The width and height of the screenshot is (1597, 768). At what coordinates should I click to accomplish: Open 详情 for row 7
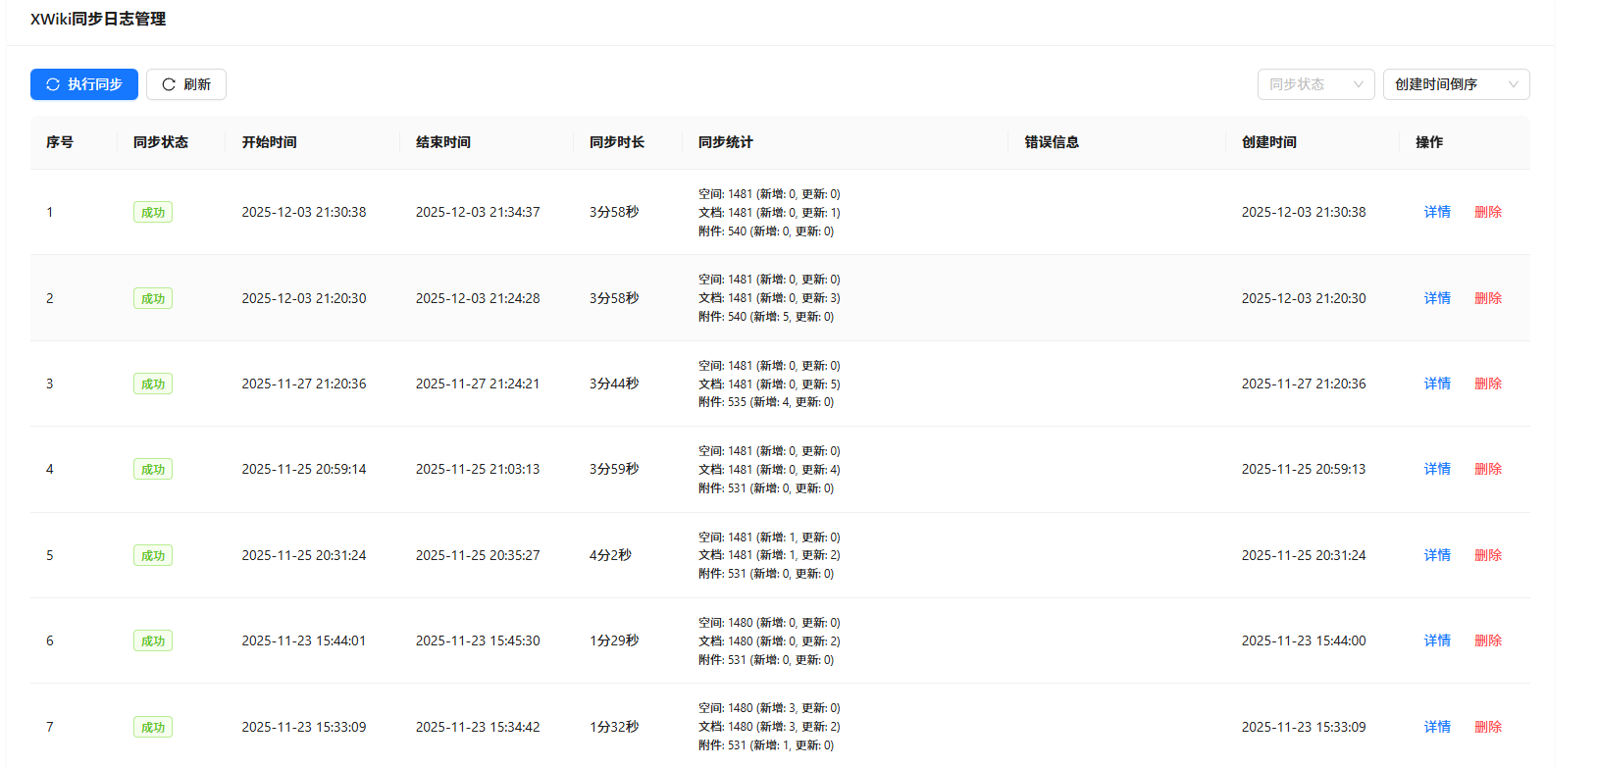pyautogui.click(x=1437, y=727)
